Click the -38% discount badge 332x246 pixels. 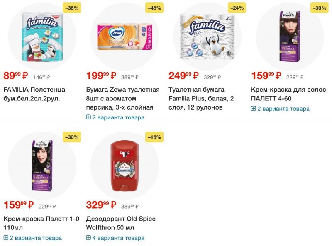[x=72, y=8]
